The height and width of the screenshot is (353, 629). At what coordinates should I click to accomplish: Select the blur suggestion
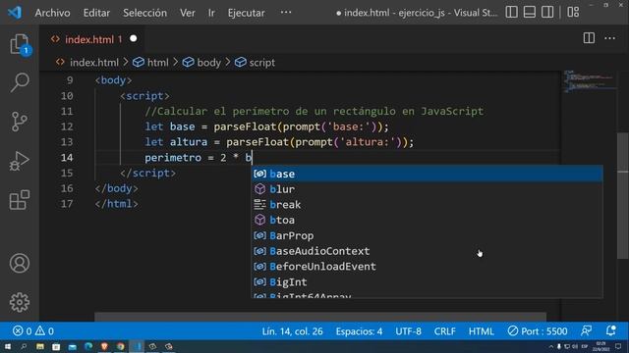pos(427,189)
